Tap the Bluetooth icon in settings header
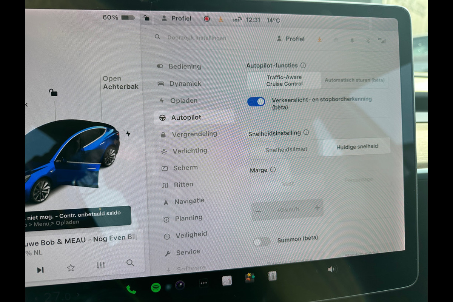The image size is (453, 302). coord(368,40)
